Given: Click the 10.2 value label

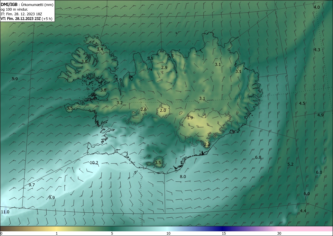Looking at the screenshot, I should tap(94, 163).
